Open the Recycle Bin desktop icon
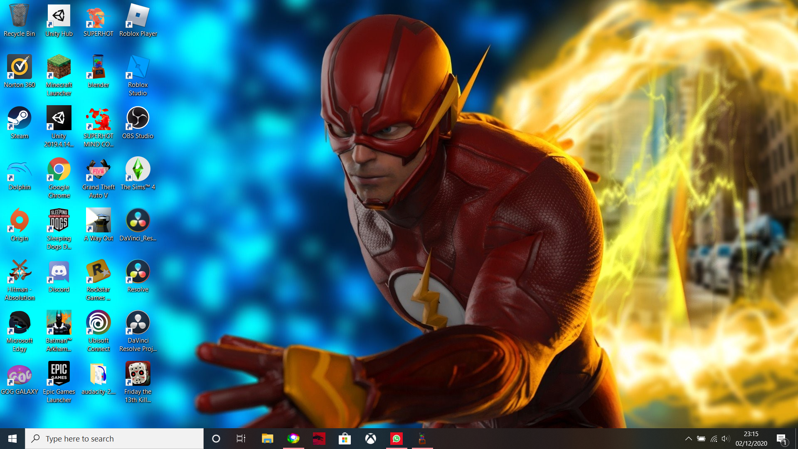 coord(19,21)
